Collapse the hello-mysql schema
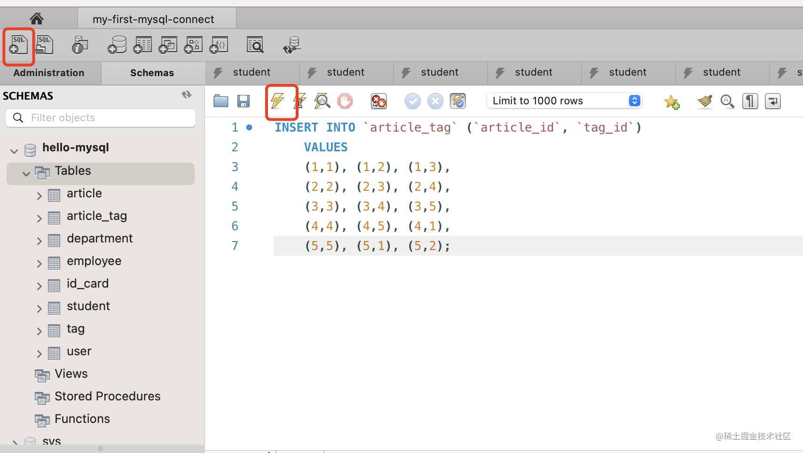Viewport: 803px width, 453px height. coord(14,151)
